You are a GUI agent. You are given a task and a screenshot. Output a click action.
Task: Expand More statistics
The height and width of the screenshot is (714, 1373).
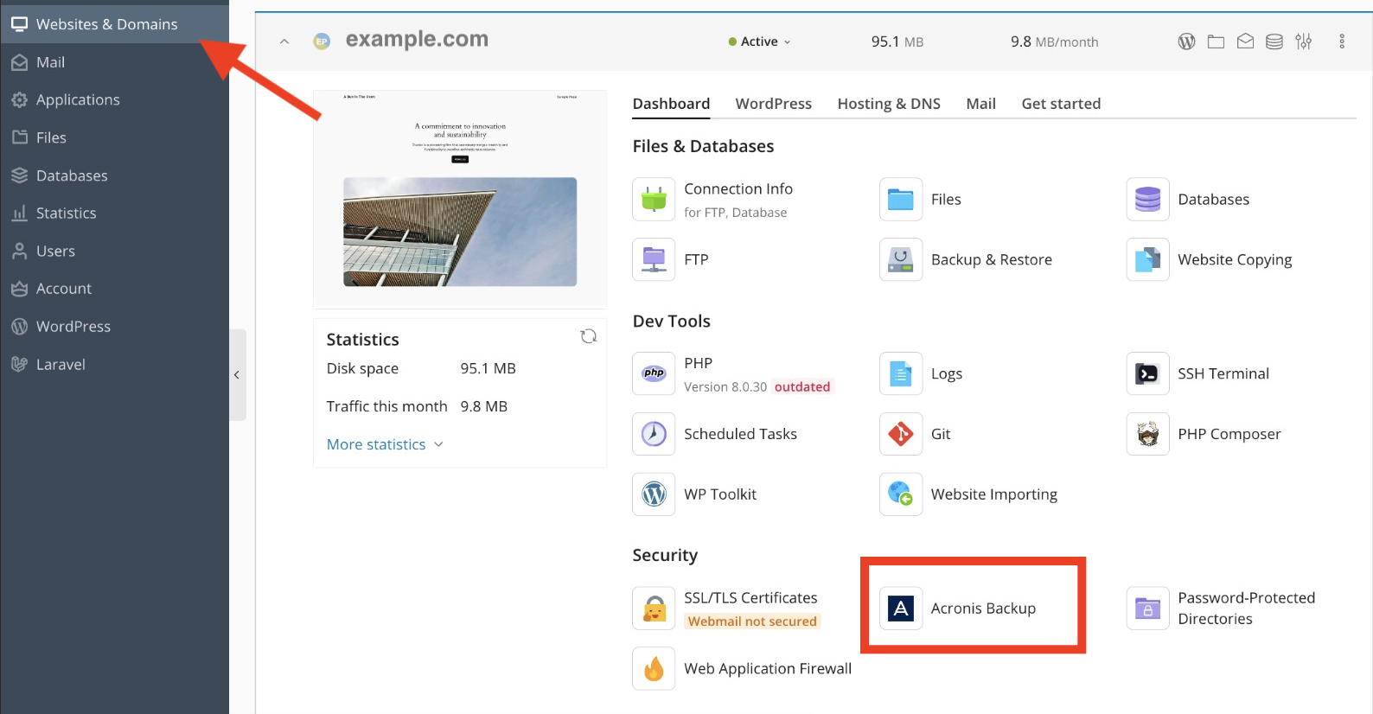[385, 444]
